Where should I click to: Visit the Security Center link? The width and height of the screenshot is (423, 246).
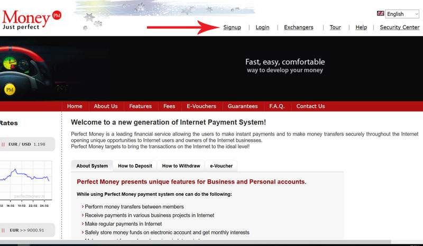click(x=399, y=28)
